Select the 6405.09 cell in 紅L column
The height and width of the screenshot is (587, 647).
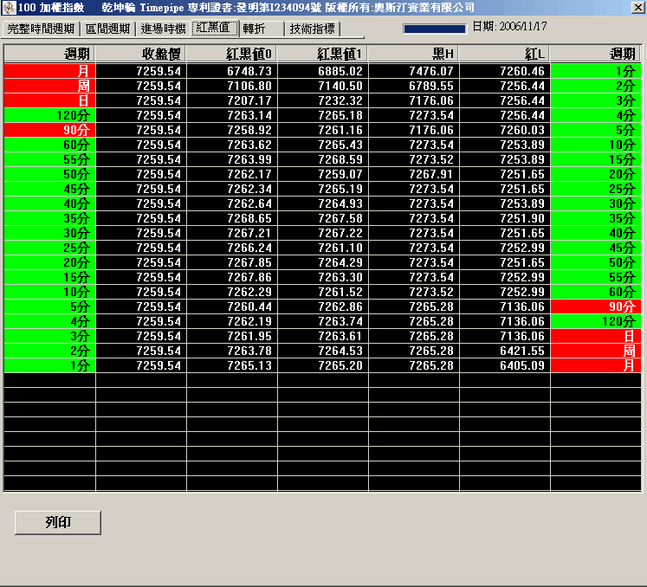(504, 365)
